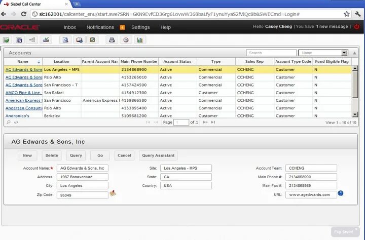
Task: Click the Zip Code field 95049
Action: click(83, 195)
